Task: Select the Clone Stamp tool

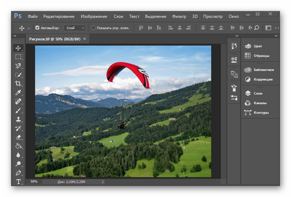Action: coord(18,119)
